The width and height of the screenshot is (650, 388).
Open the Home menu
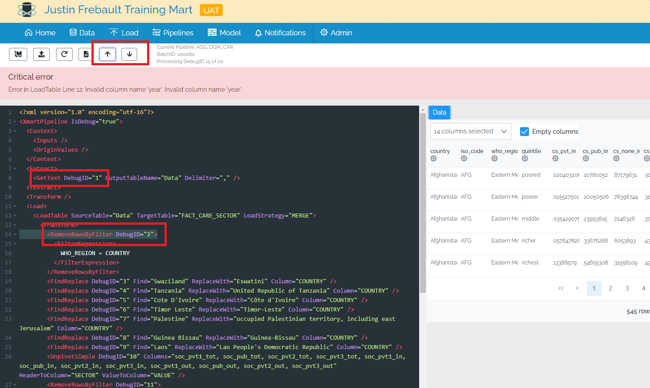pos(40,33)
